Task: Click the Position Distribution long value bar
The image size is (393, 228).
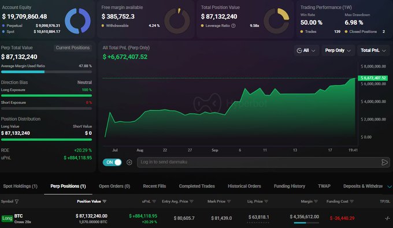Action: (46, 140)
